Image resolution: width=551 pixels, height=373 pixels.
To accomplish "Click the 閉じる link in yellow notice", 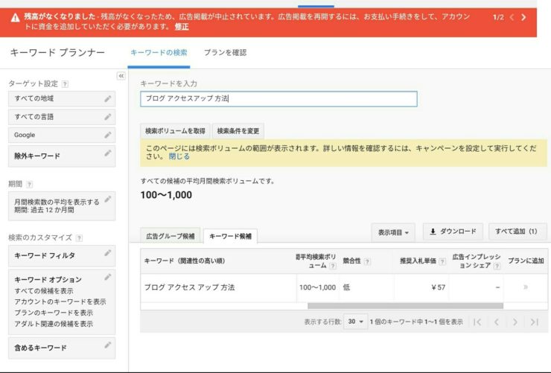I will (x=179, y=157).
